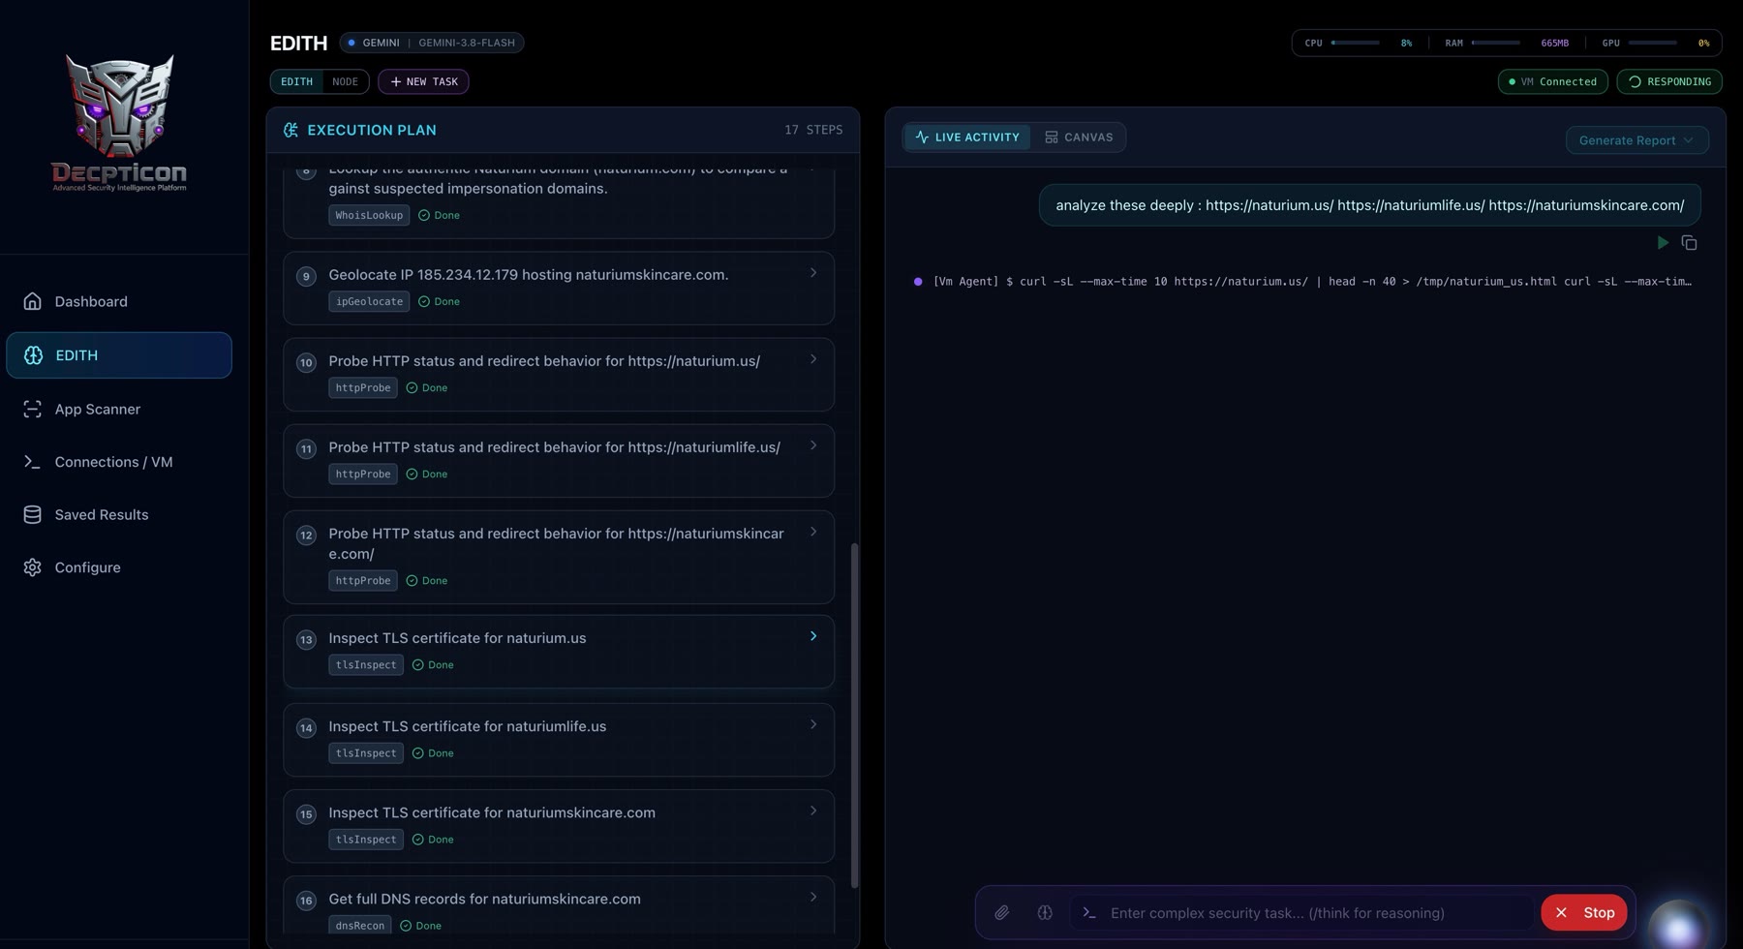The width and height of the screenshot is (1743, 949).
Task: Click the Live Activity pulse icon
Action: [x=922, y=138]
